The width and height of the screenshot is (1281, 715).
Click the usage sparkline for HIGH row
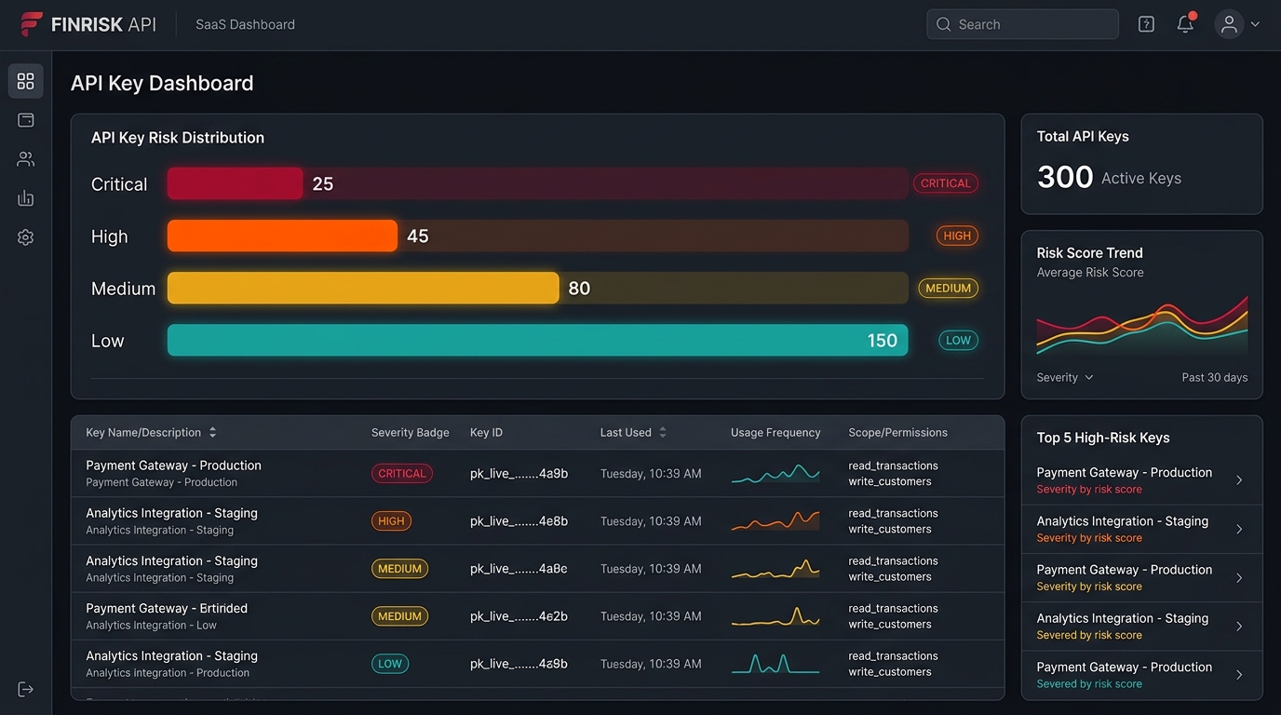point(775,520)
